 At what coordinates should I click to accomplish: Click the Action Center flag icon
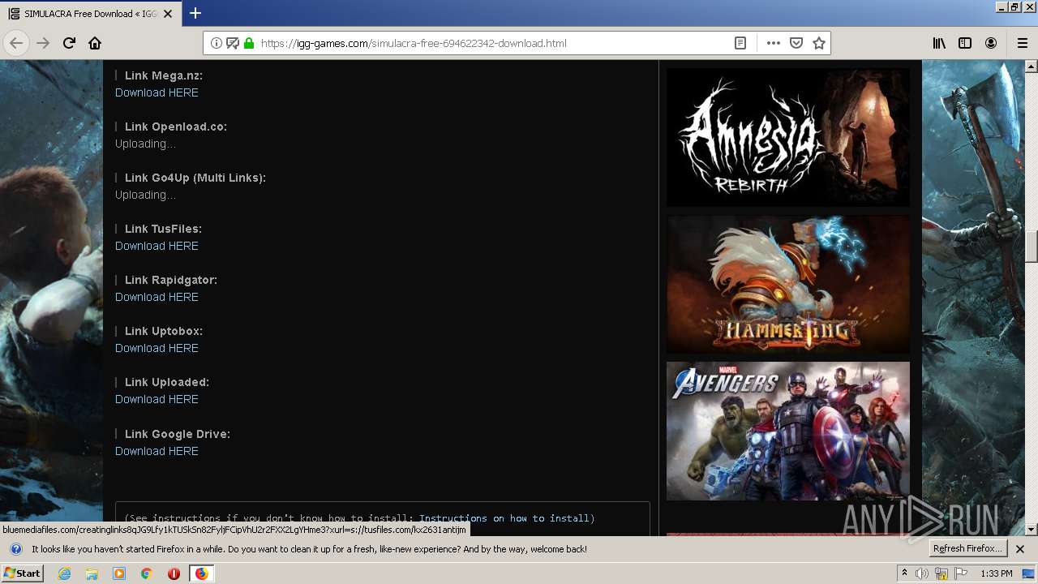tap(961, 573)
